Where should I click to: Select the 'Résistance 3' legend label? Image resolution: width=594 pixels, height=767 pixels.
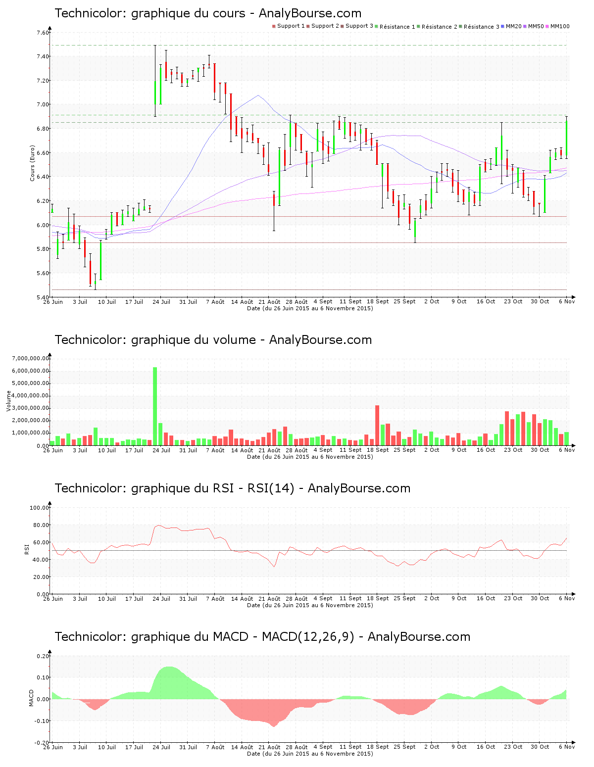tap(482, 27)
